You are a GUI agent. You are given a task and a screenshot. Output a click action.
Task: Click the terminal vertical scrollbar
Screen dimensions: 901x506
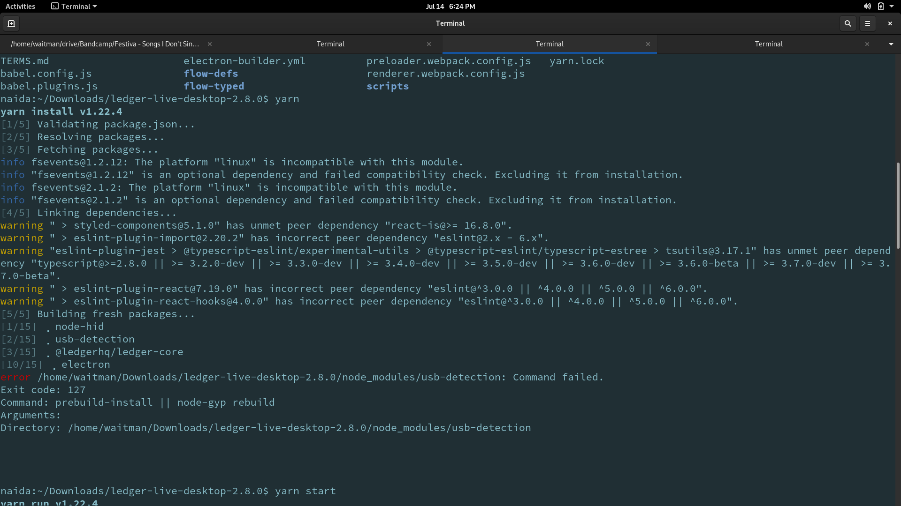click(x=898, y=205)
